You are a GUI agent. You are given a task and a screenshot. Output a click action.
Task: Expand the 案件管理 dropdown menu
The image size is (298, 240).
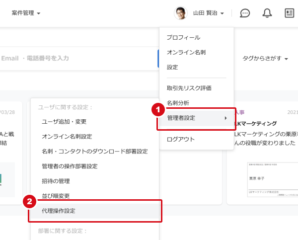(x=26, y=13)
